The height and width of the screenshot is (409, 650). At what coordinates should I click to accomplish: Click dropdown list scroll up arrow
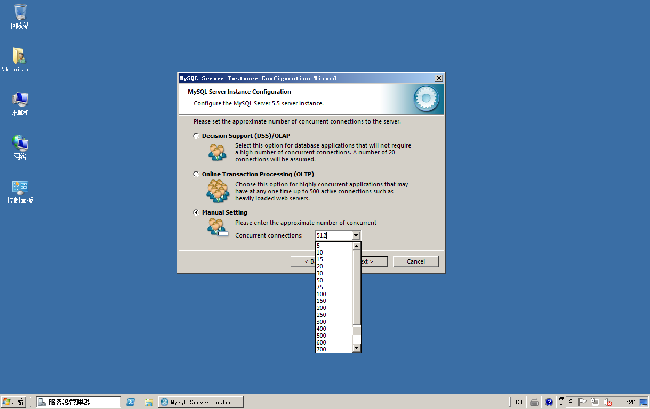tap(357, 246)
